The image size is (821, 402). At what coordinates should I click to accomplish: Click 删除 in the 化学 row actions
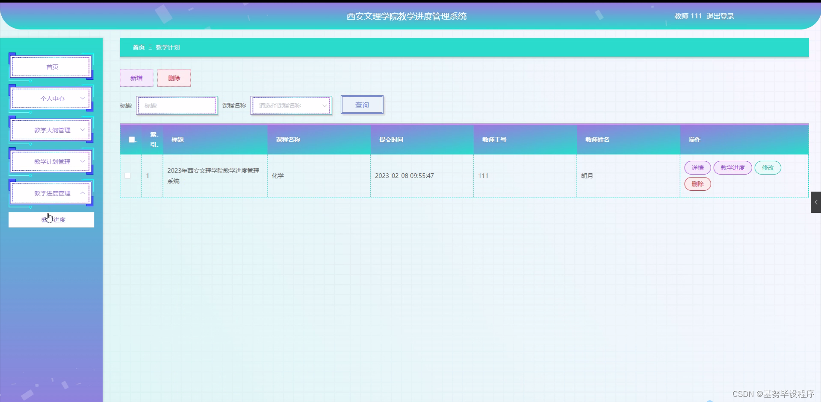pyautogui.click(x=697, y=184)
